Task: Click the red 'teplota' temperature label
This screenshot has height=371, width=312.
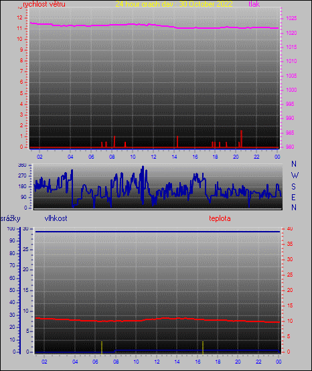Action: point(220,218)
